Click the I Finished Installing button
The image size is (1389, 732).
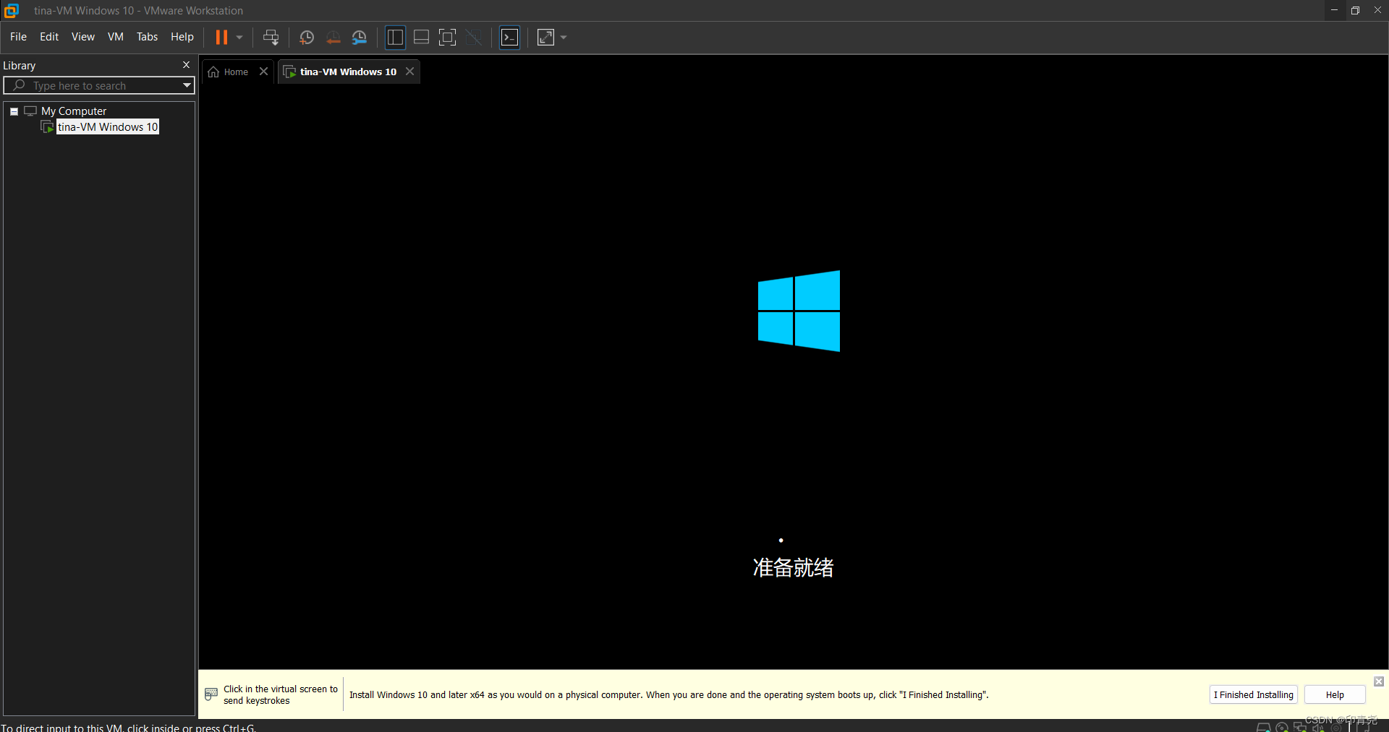point(1253,694)
